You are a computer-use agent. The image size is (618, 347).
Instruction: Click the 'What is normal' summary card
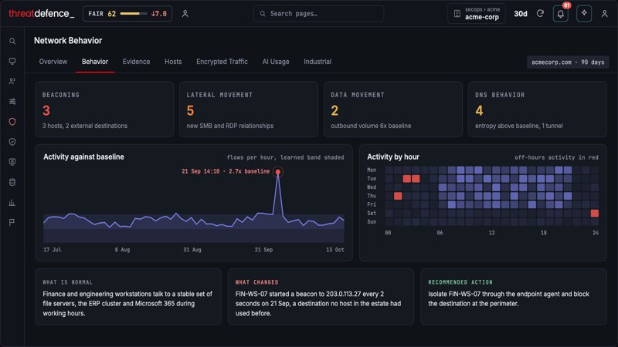click(x=128, y=297)
